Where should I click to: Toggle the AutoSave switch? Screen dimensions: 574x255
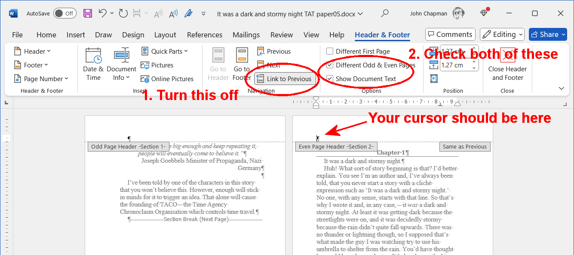click(x=64, y=13)
